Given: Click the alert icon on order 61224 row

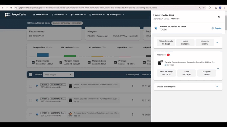Looking at the screenshot, I should [x=133, y=86].
